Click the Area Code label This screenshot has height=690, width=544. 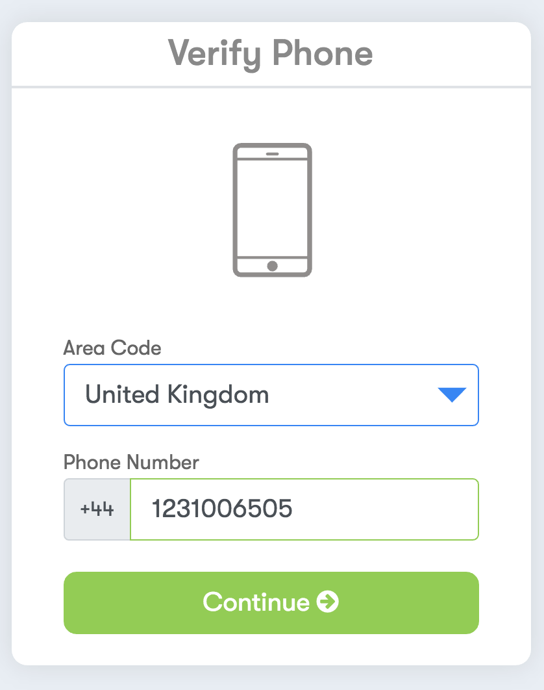point(112,348)
